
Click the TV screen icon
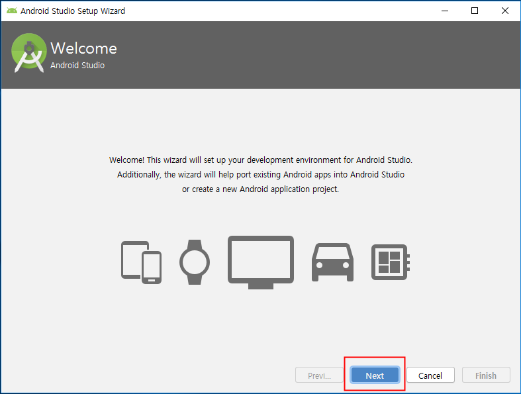coord(261,262)
